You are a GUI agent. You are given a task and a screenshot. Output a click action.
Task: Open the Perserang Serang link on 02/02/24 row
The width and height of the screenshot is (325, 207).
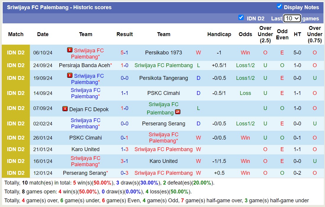[x=164, y=124]
